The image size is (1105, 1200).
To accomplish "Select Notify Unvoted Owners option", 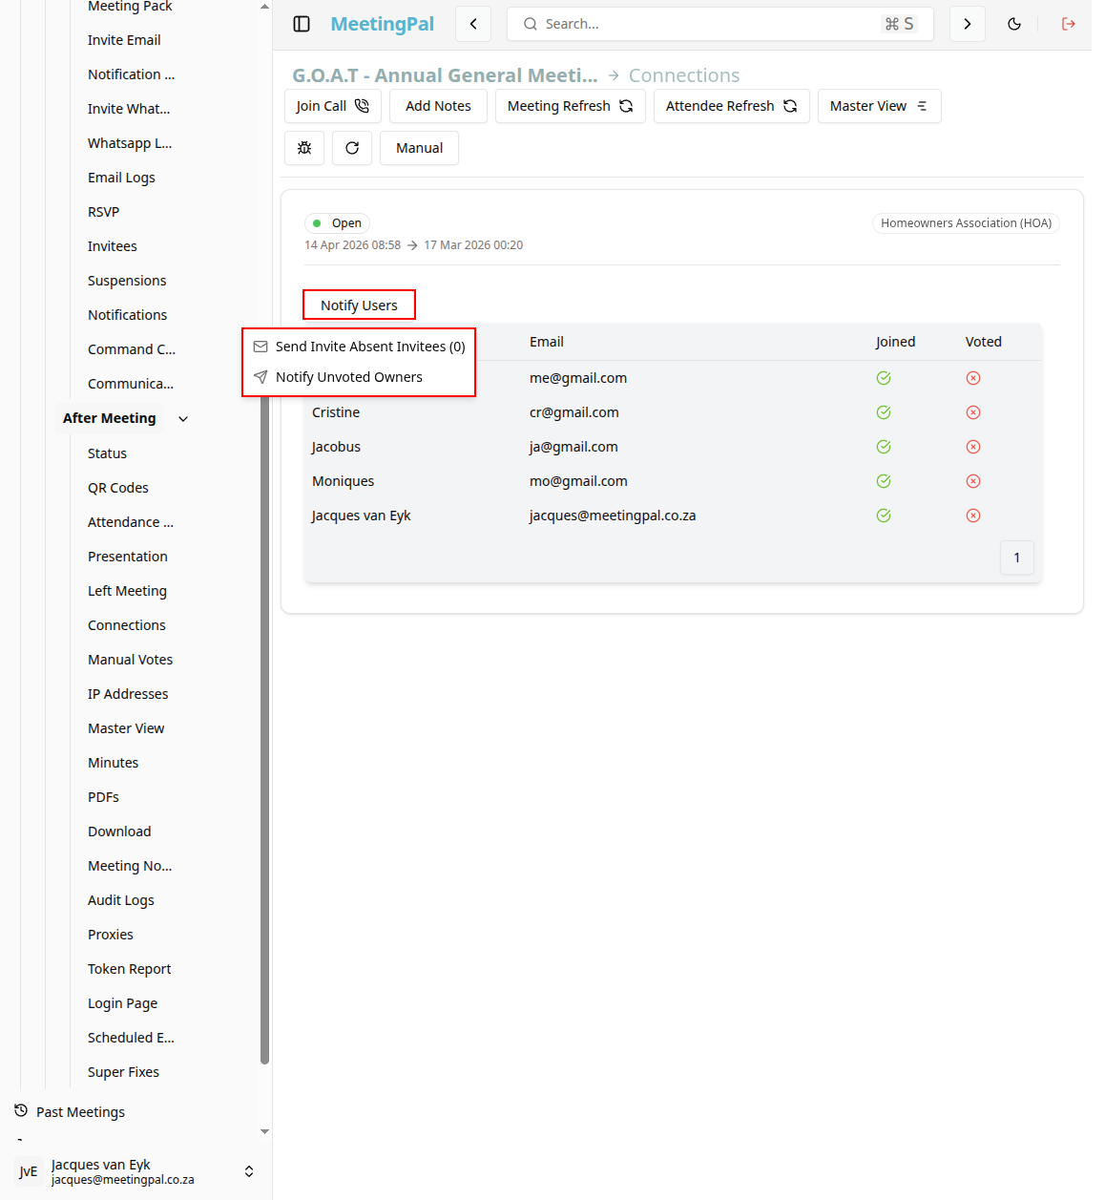I will click(x=359, y=377).
